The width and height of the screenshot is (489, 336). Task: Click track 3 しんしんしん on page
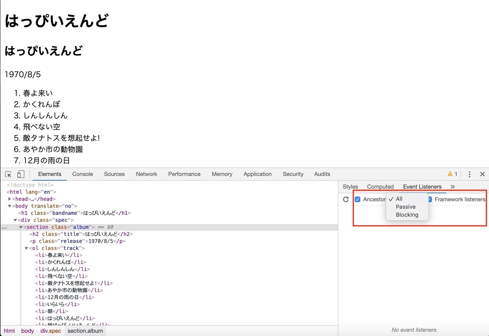point(45,115)
